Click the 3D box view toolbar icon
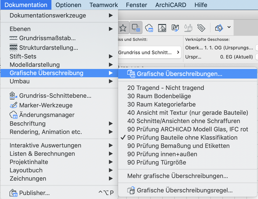 (x=219, y=28)
